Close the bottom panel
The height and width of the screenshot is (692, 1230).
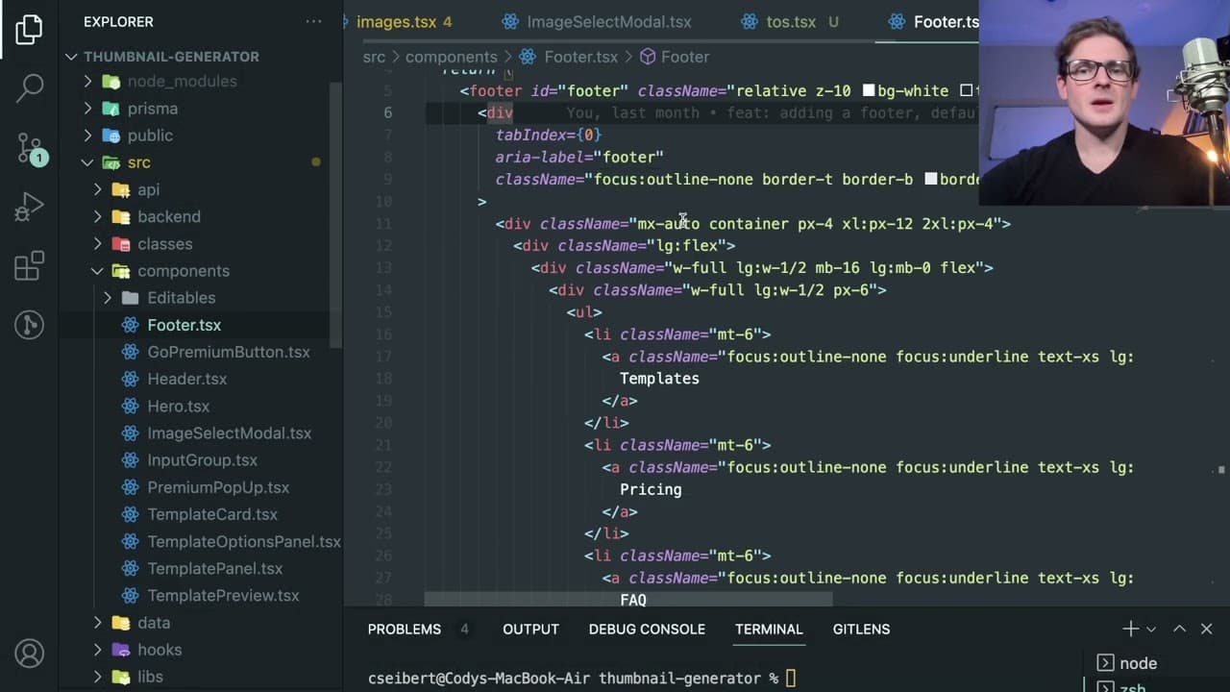(1207, 629)
